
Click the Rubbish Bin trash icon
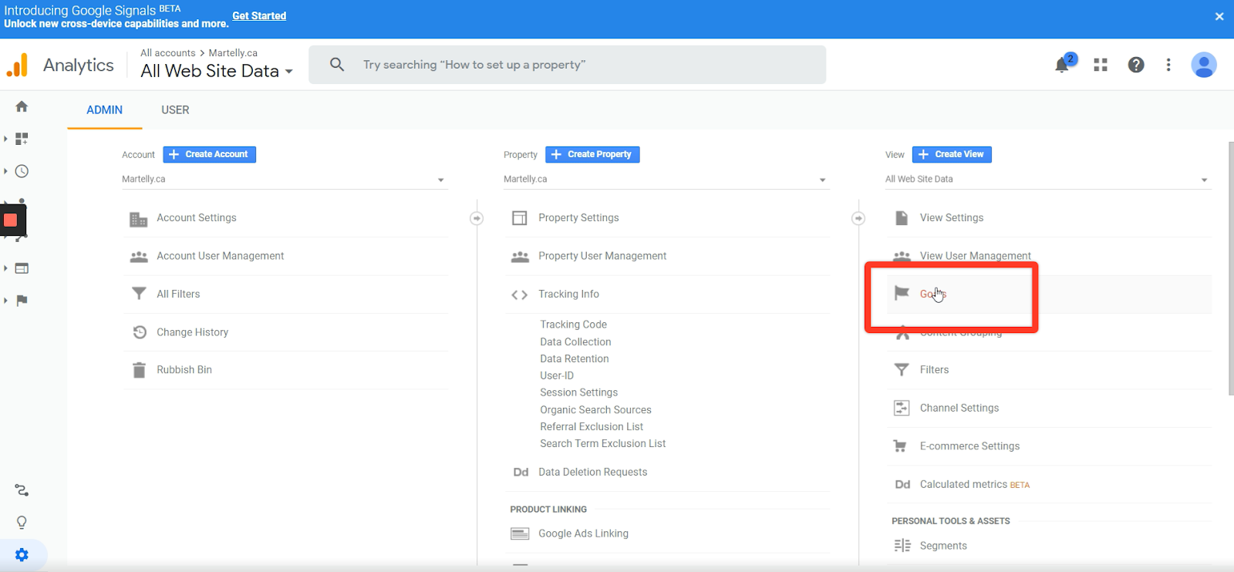tap(139, 370)
